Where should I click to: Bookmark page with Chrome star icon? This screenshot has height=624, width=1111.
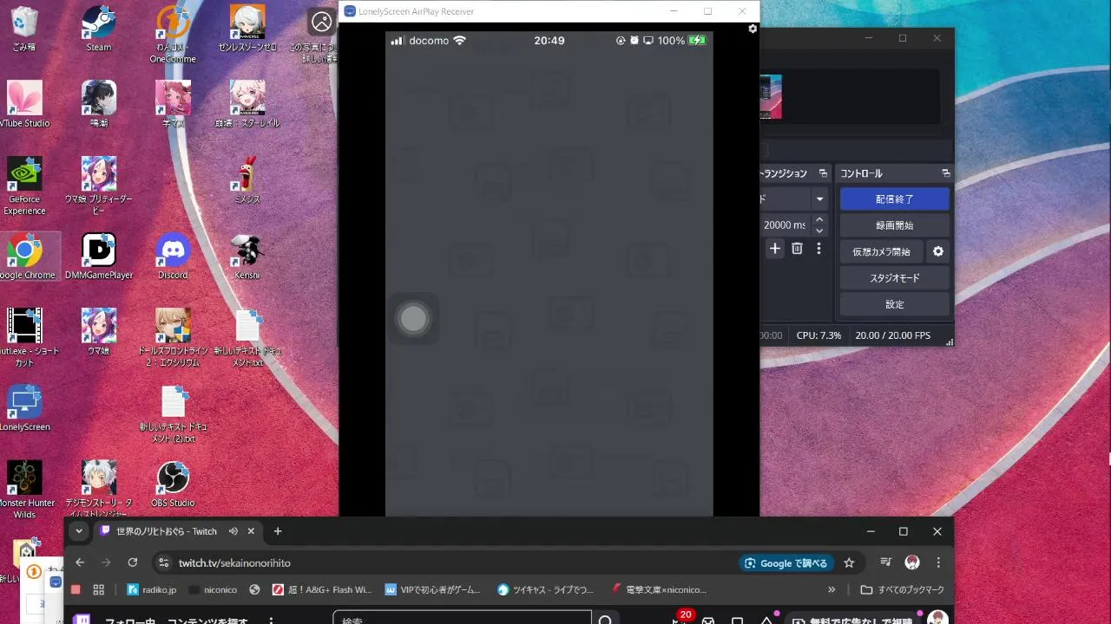coord(849,562)
